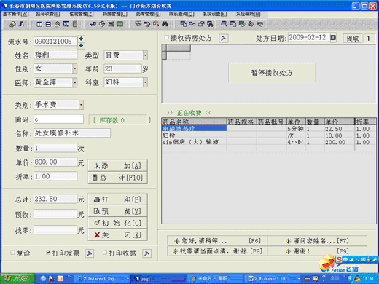This screenshot has width=379, height=284.
Task: Click arrow icon next to 打印收据
Action: (146, 253)
